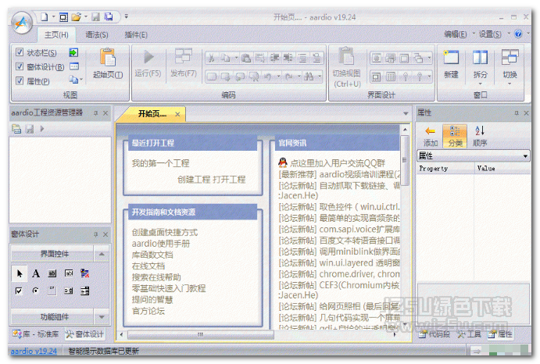Click the scissors cut icon in 编码 group
The image size is (540, 364).
tap(212, 59)
